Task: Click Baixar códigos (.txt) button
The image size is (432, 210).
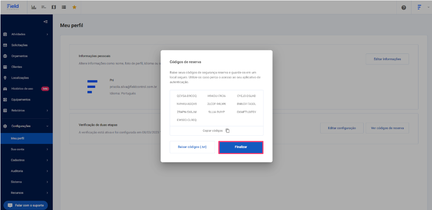Action: coord(192,147)
